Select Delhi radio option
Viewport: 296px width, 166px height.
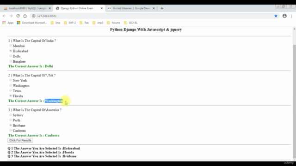(x=11, y=56)
